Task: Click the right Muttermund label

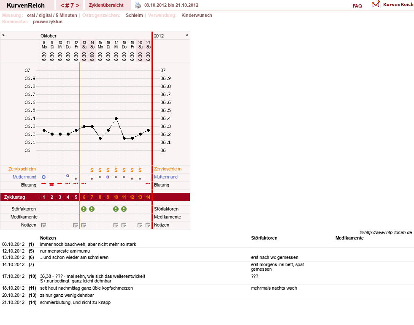Action: pos(166,177)
